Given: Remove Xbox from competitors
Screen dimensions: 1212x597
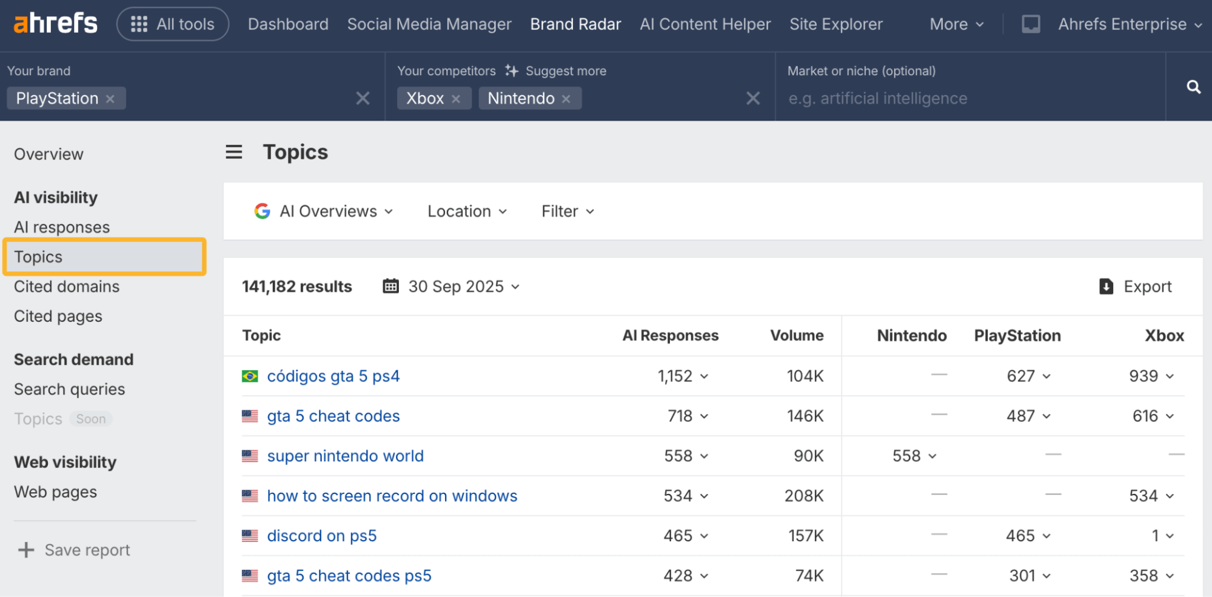Looking at the screenshot, I should (456, 99).
